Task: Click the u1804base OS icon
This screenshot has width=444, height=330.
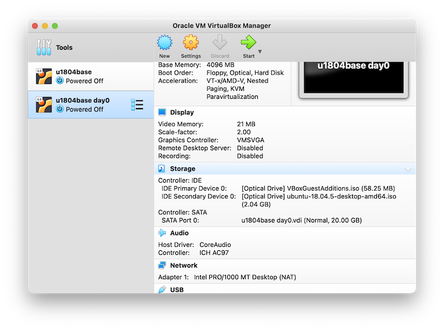Action: tap(44, 76)
